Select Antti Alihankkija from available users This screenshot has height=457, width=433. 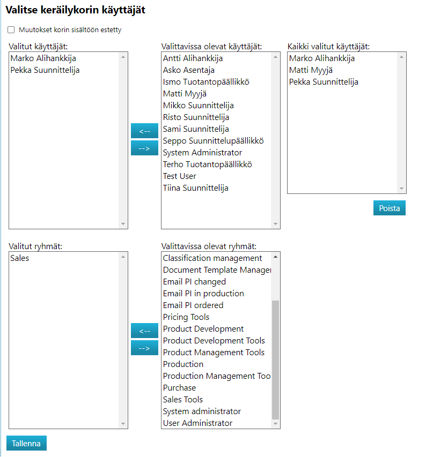(193, 58)
